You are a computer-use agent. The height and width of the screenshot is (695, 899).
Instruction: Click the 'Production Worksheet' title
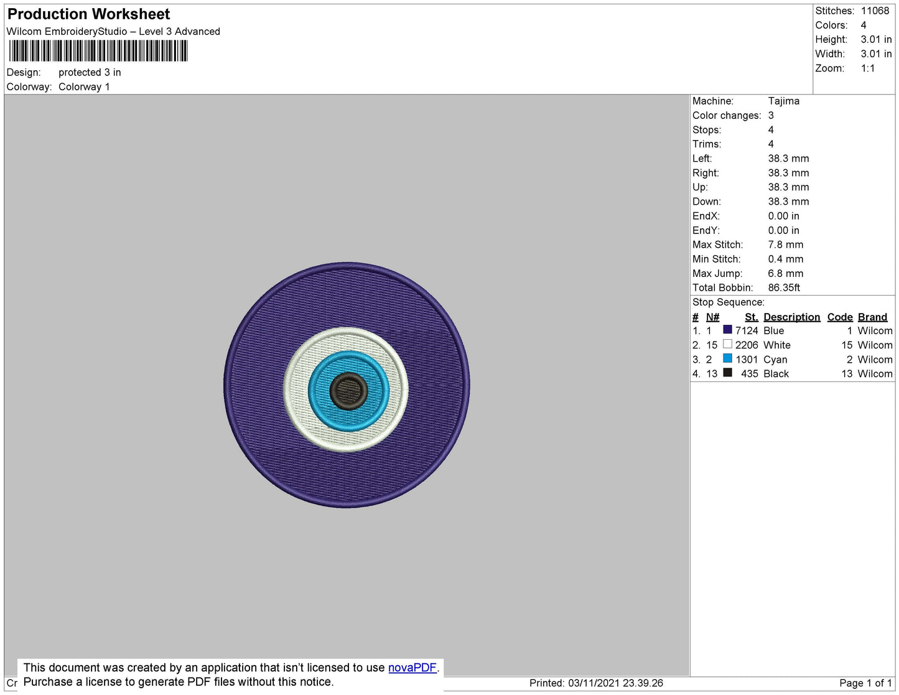point(89,14)
